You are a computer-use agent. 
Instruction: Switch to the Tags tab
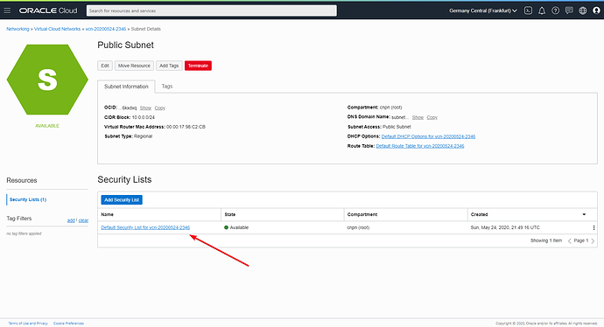(x=167, y=87)
